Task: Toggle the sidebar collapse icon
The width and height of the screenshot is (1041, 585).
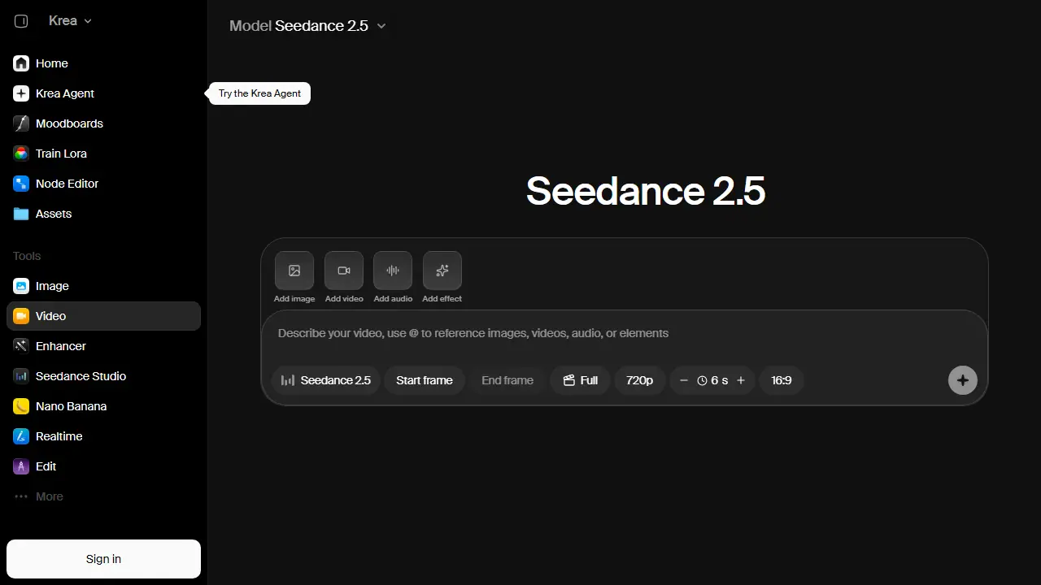Action: pyautogui.click(x=22, y=21)
